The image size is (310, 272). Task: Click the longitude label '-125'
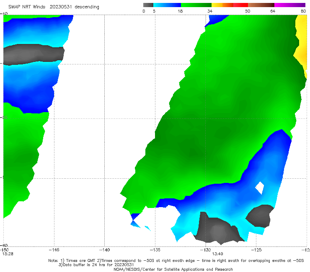click(x=256, y=250)
